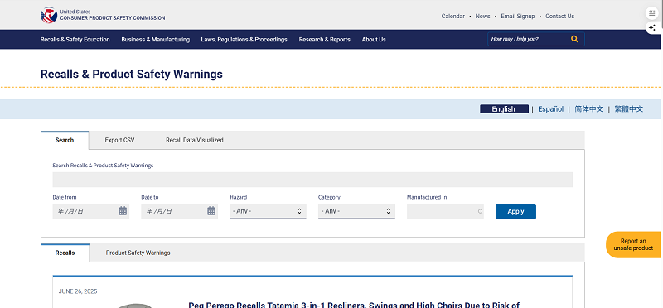
Task: Click the Manufactured In input field
Action: [x=445, y=211]
